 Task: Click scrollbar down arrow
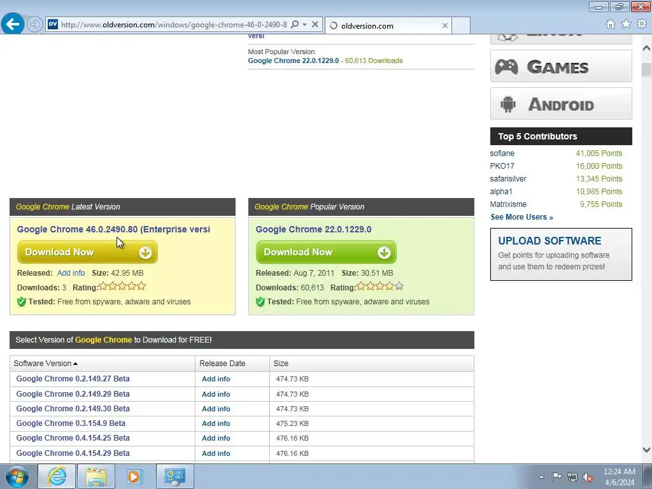646,450
